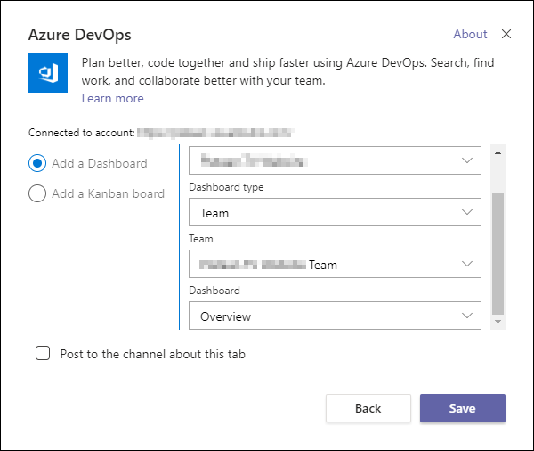Viewport: 534px width, 451px height.
Task: Open the blurred project dropdown at top
Action: tap(335, 160)
